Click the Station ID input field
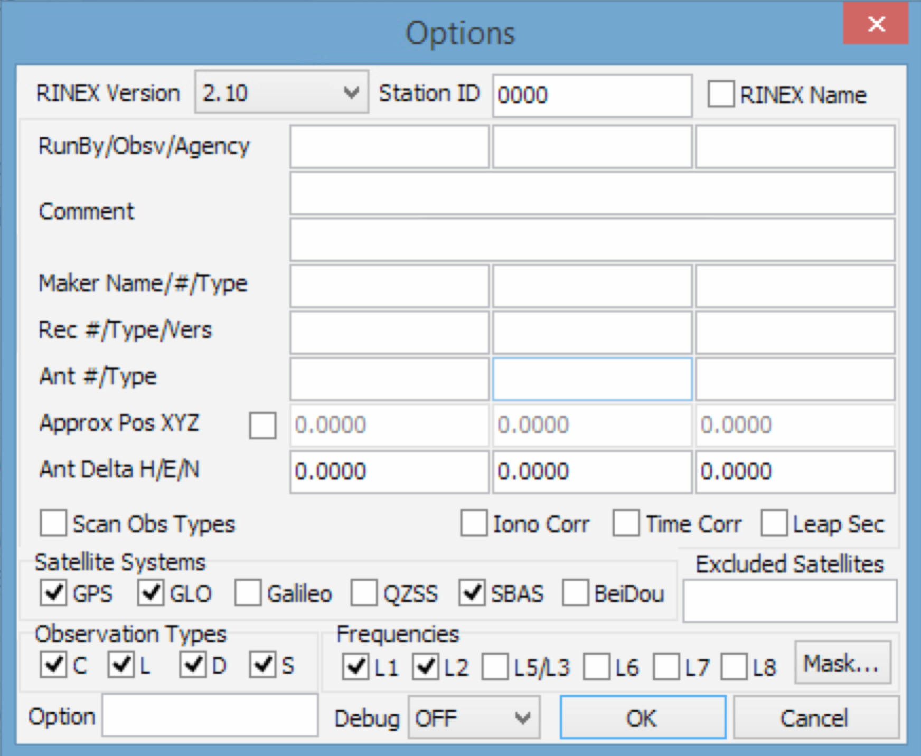Image resolution: width=921 pixels, height=756 pixels. [592, 95]
